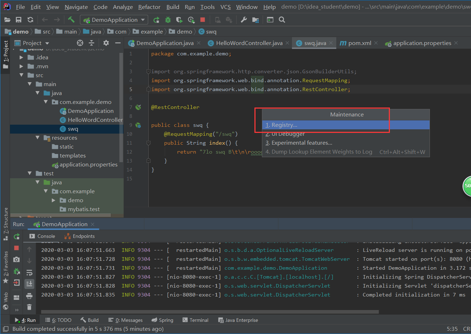471x334 pixels.
Task: Click the Build Project hammer icon
Action: pos(71,20)
